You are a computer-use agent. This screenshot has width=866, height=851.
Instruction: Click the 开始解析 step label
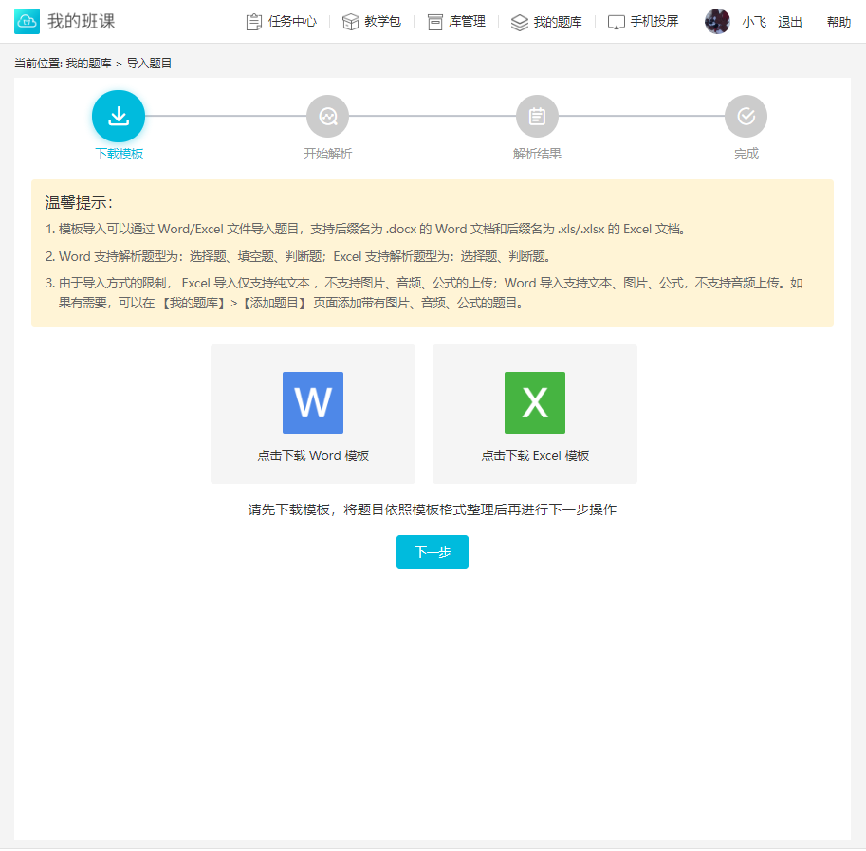(x=327, y=154)
